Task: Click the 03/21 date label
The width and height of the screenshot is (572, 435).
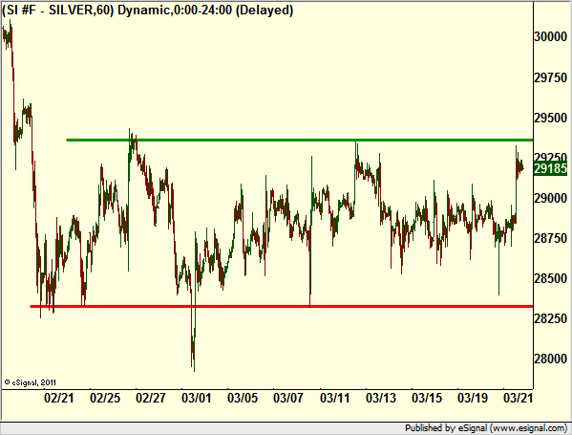Action: [x=519, y=398]
